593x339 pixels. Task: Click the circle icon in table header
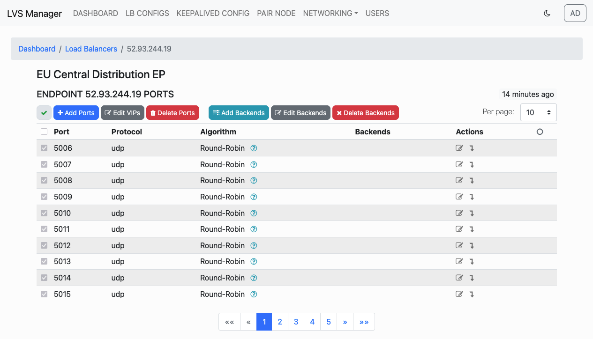(x=540, y=132)
